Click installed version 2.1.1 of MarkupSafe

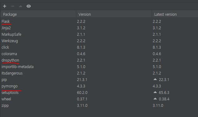pos(81,34)
